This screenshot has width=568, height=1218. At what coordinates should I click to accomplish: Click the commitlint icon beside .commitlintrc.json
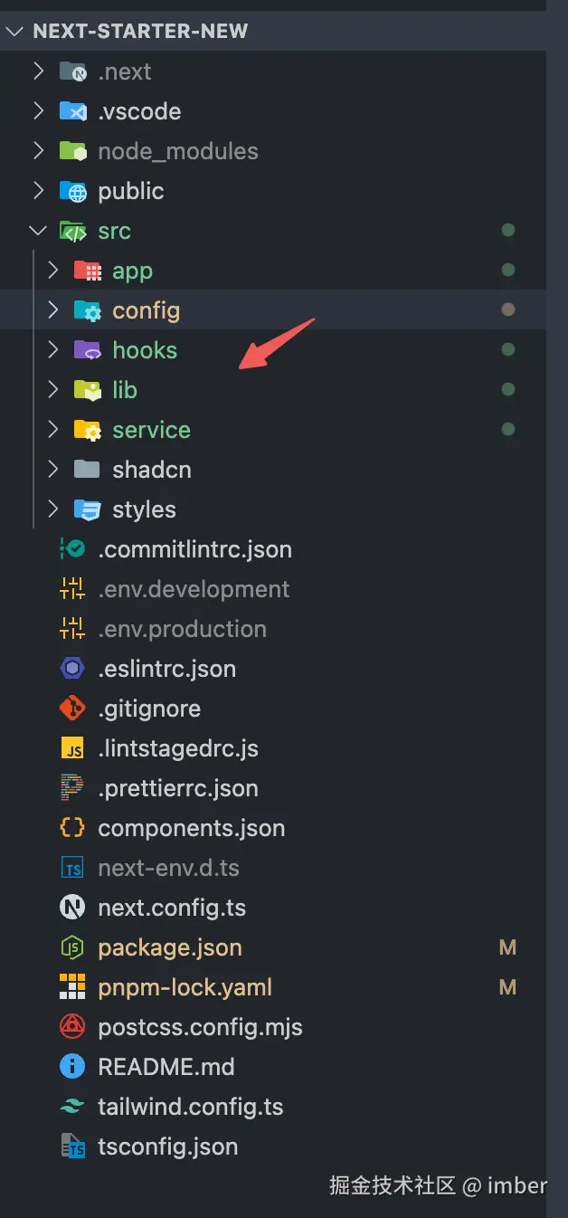[x=72, y=549]
